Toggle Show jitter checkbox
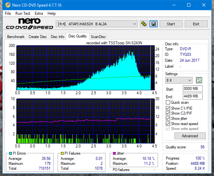The height and width of the screenshot is (176, 214). coord(168,119)
